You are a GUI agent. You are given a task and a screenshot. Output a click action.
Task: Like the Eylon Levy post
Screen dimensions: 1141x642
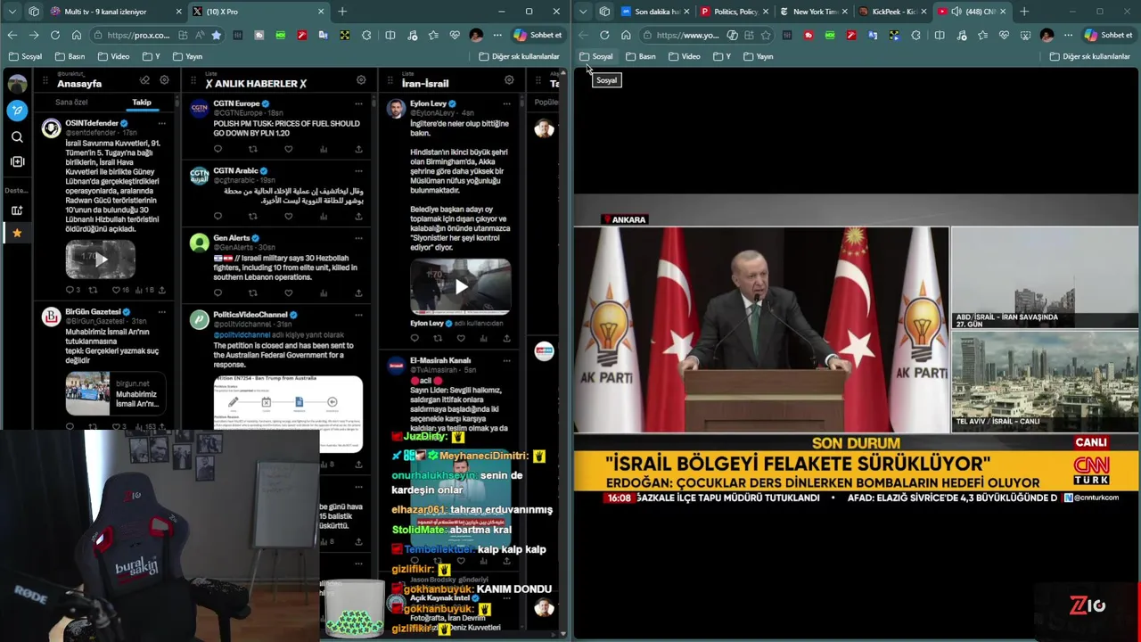coord(461,338)
